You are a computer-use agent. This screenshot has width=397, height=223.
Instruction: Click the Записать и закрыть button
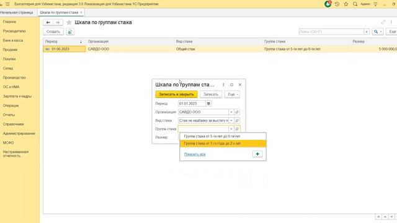176,94
